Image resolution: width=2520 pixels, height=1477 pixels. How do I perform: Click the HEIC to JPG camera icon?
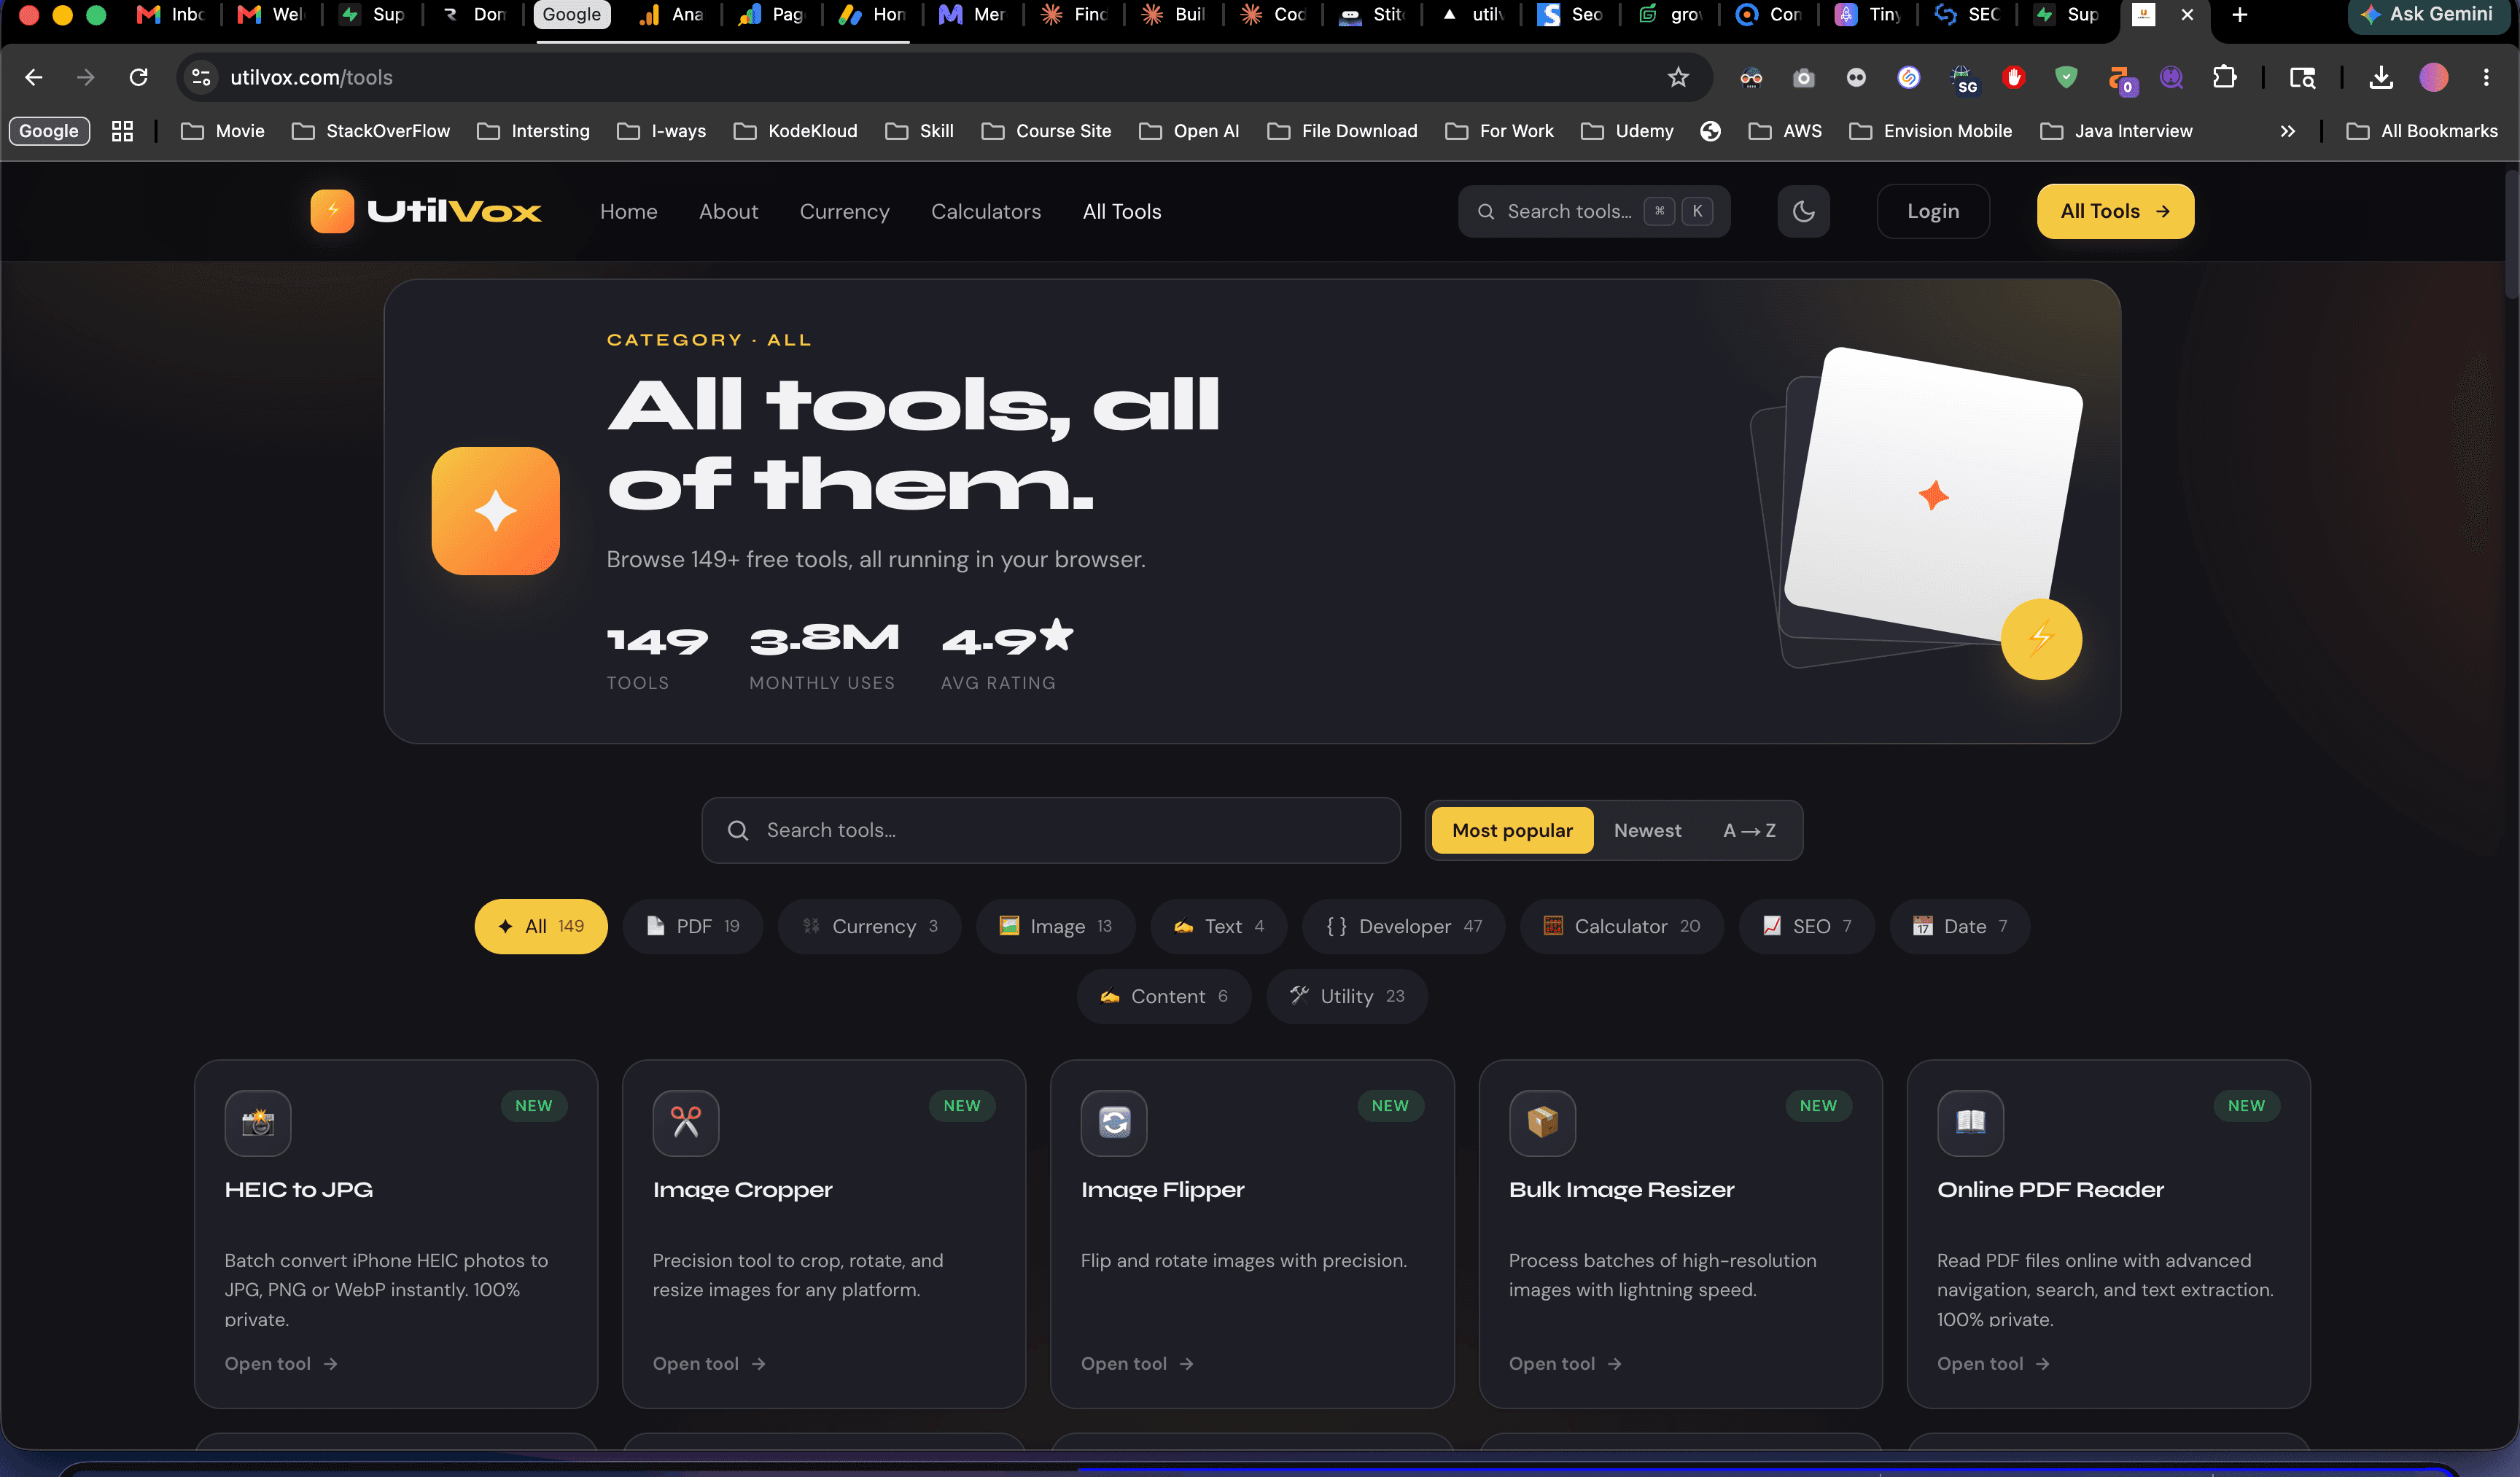coord(258,1122)
